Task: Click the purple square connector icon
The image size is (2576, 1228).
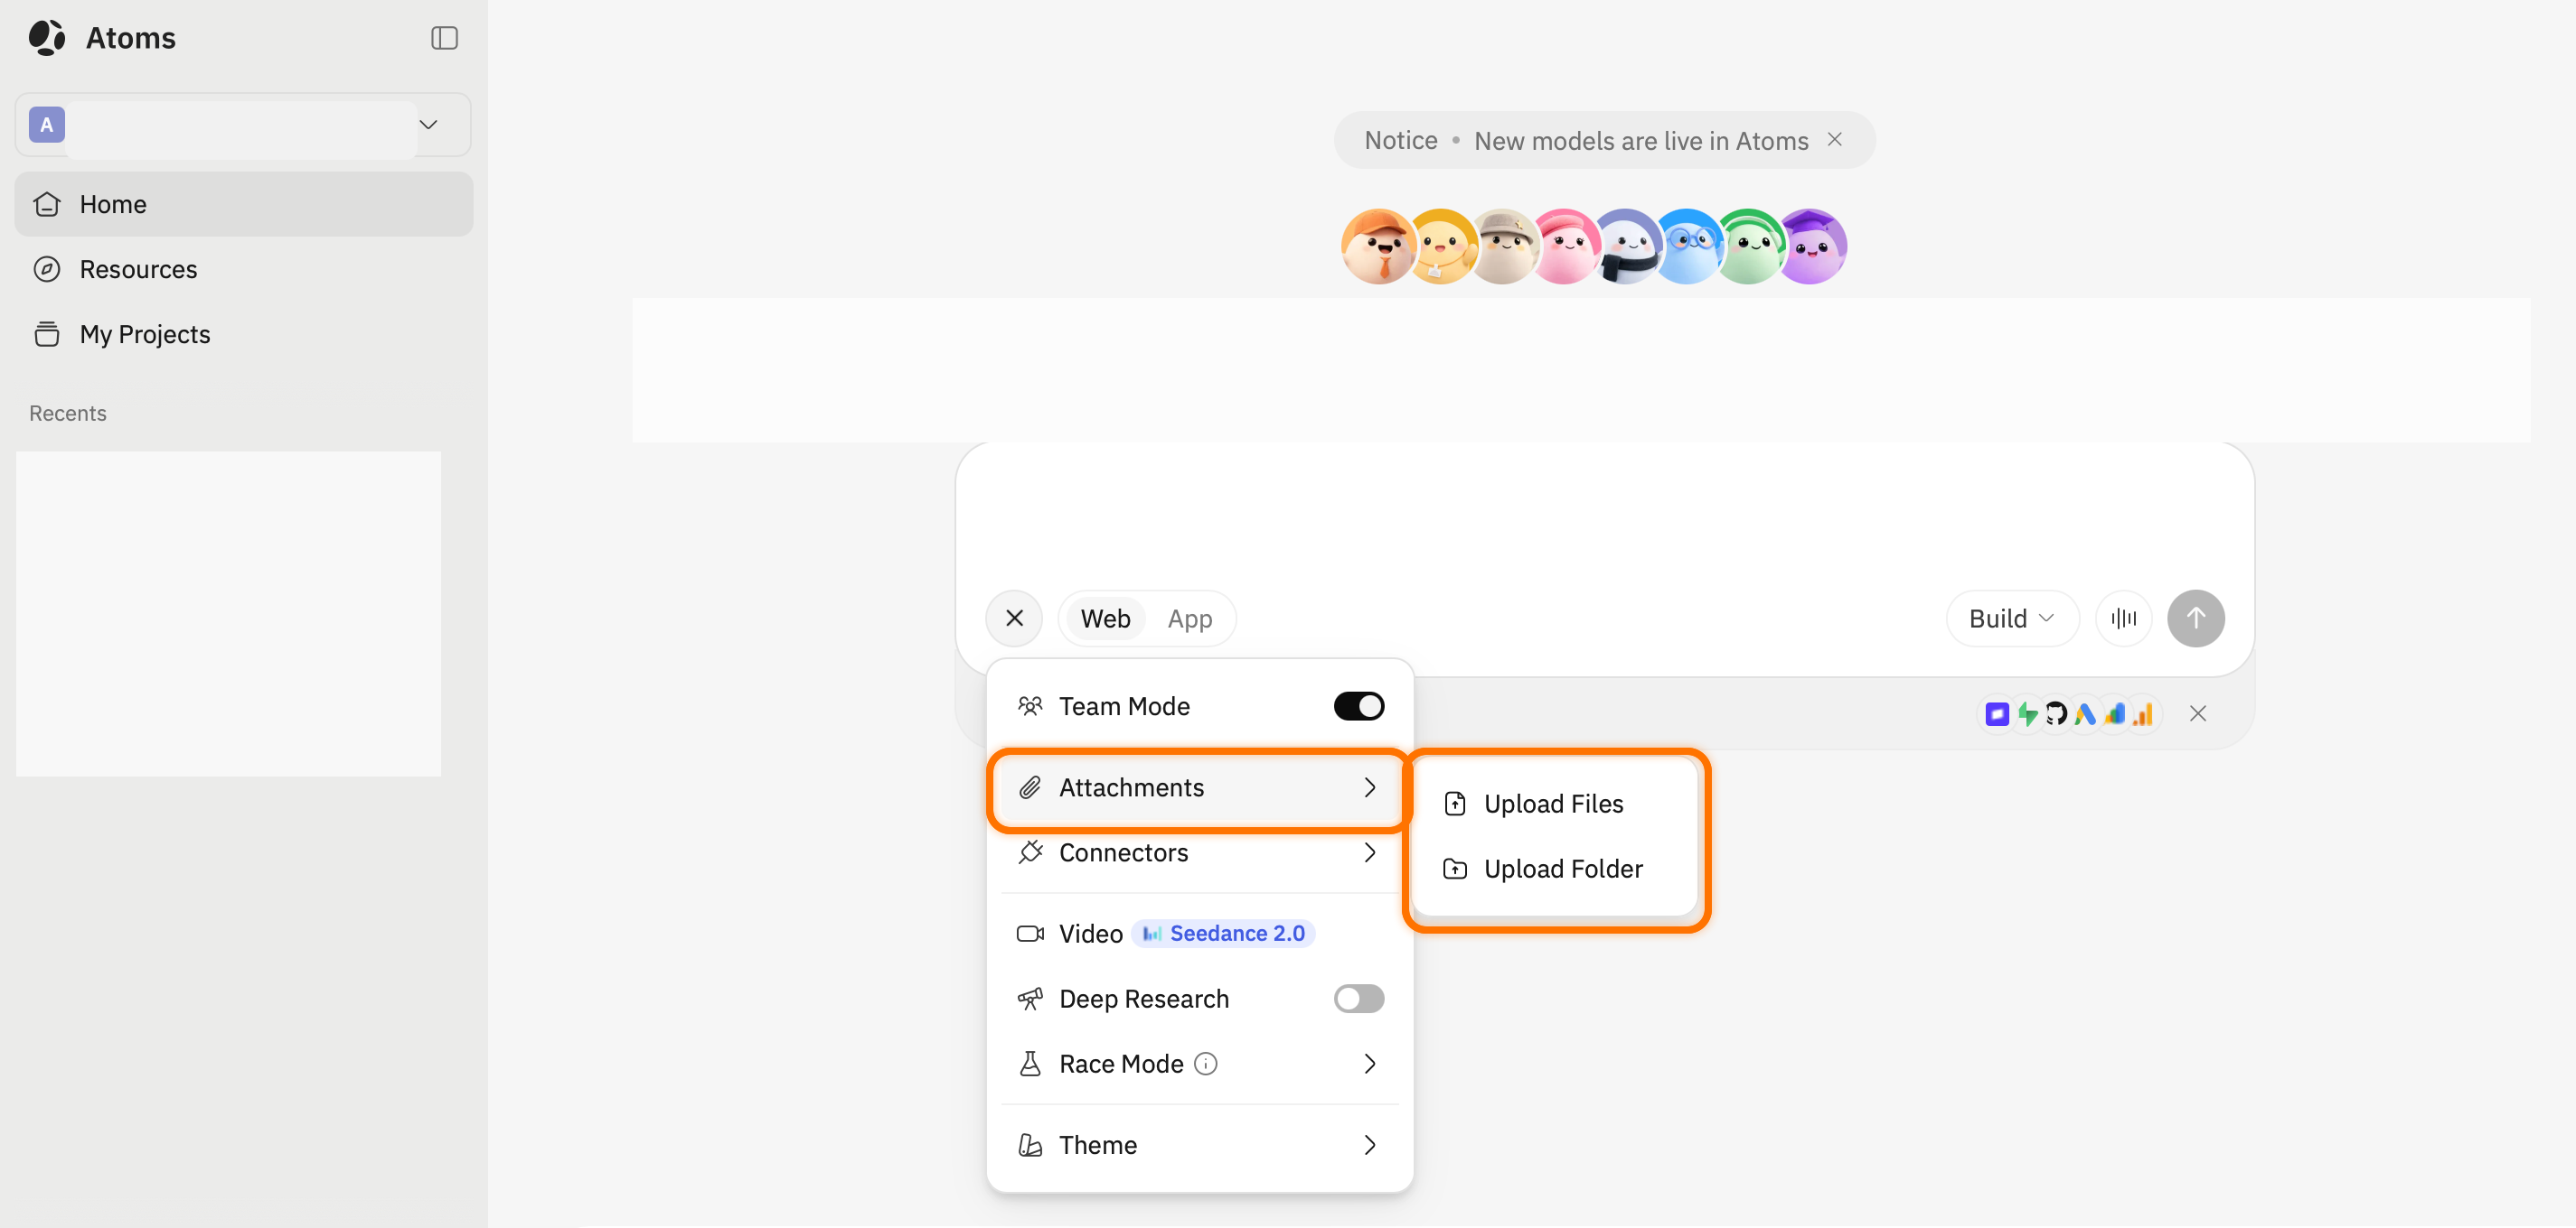Action: (1996, 713)
